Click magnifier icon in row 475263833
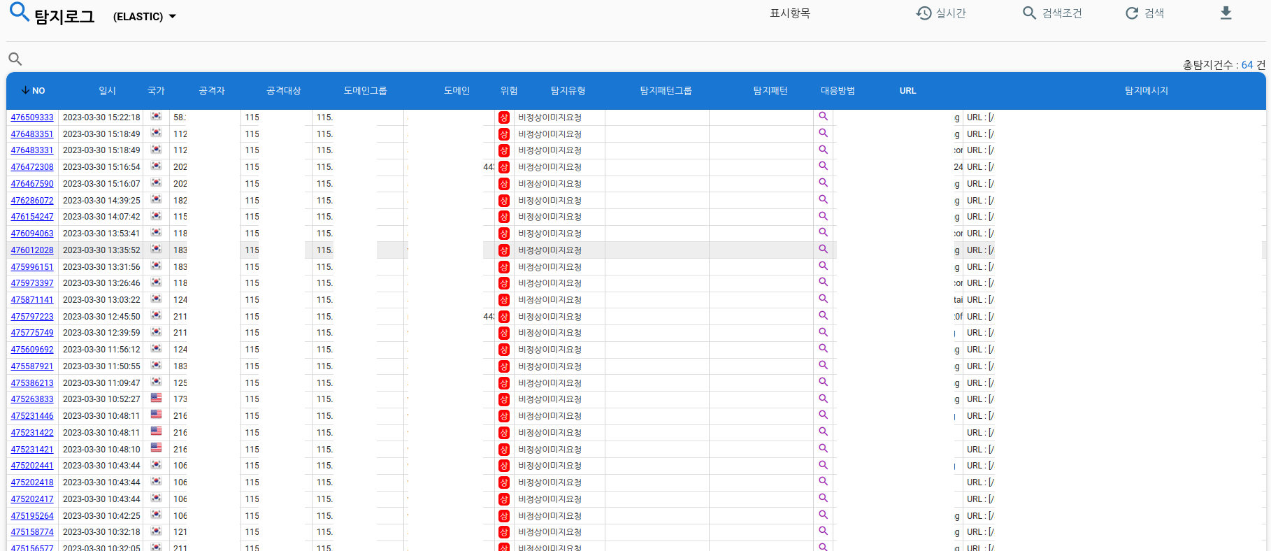The height and width of the screenshot is (551, 1271). click(823, 399)
